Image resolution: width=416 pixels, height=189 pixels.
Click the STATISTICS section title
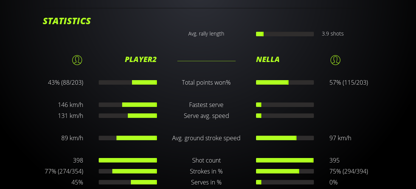click(x=67, y=21)
